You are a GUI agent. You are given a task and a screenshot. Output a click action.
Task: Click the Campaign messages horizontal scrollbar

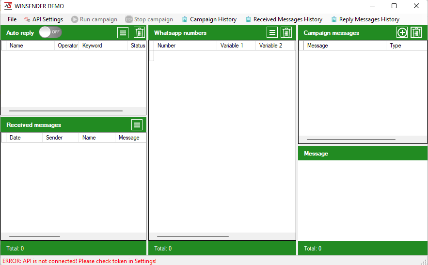coord(351,140)
